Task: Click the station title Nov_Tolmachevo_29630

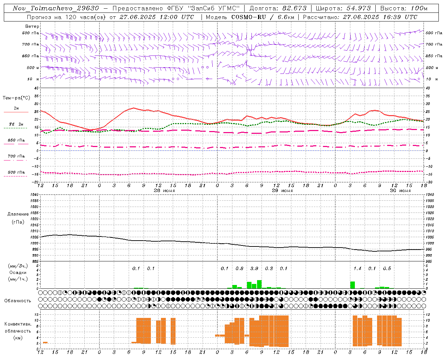Action: [56, 8]
